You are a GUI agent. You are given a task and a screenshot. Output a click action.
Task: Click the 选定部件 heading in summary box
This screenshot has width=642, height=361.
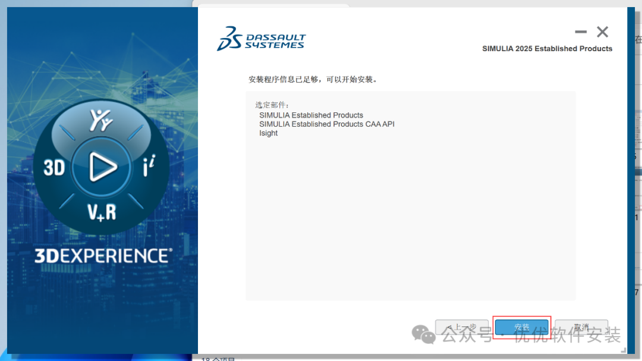point(272,105)
